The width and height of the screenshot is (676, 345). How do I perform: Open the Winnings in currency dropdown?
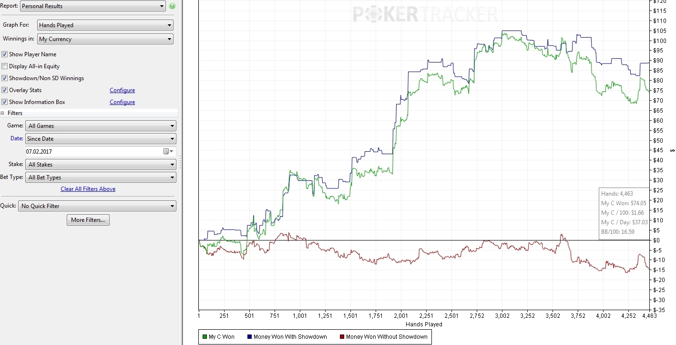(x=105, y=39)
